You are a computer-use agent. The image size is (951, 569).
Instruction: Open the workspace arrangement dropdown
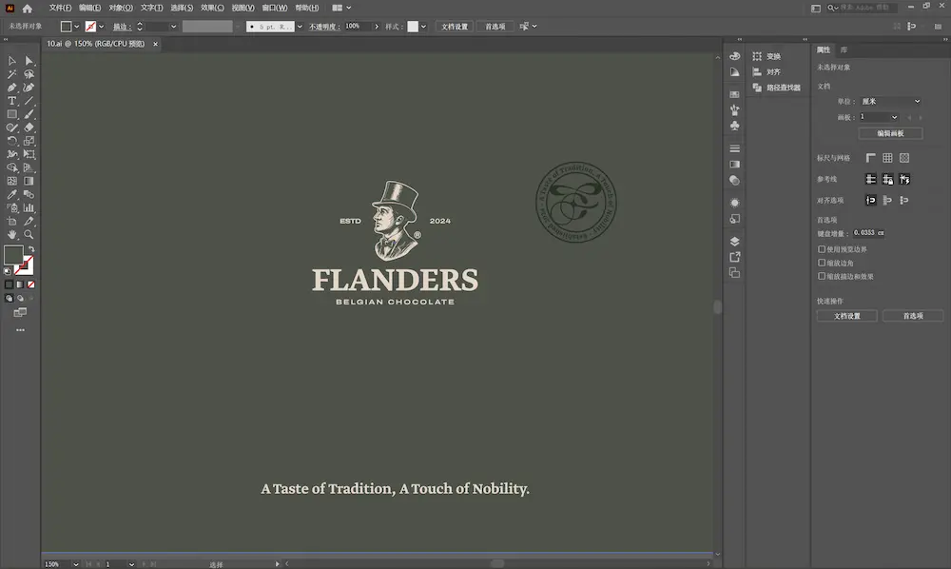(x=341, y=8)
